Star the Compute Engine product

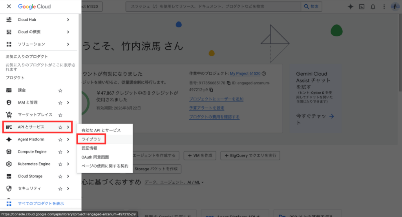[60, 152]
